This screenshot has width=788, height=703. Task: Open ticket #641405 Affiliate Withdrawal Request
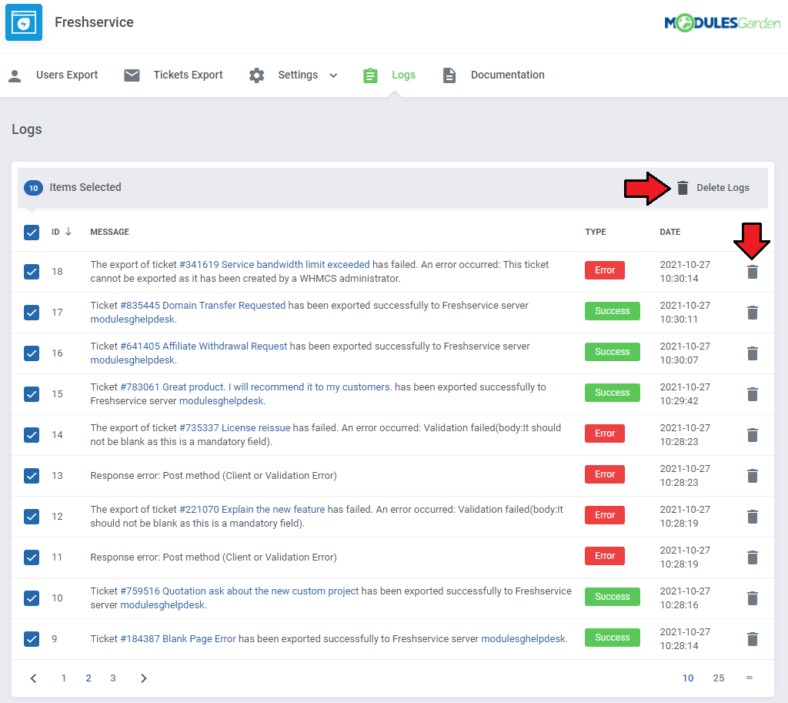click(203, 346)
